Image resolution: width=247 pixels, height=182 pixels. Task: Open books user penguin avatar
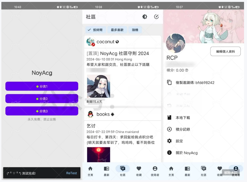pos(90,114)
